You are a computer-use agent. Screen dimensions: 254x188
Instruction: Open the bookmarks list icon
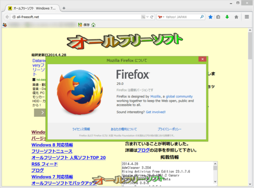point(218,17)
